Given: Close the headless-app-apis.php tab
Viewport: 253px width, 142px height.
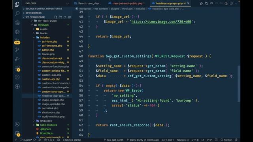Looking at the screenshot, I should (x=188, y=4).
